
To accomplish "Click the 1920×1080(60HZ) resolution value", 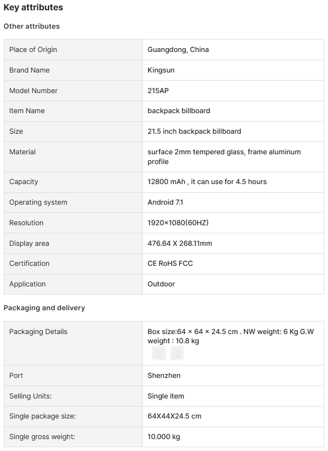I will 178,223.
